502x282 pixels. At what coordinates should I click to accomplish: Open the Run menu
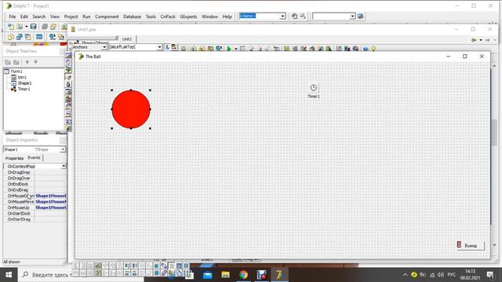coord(86,16)
